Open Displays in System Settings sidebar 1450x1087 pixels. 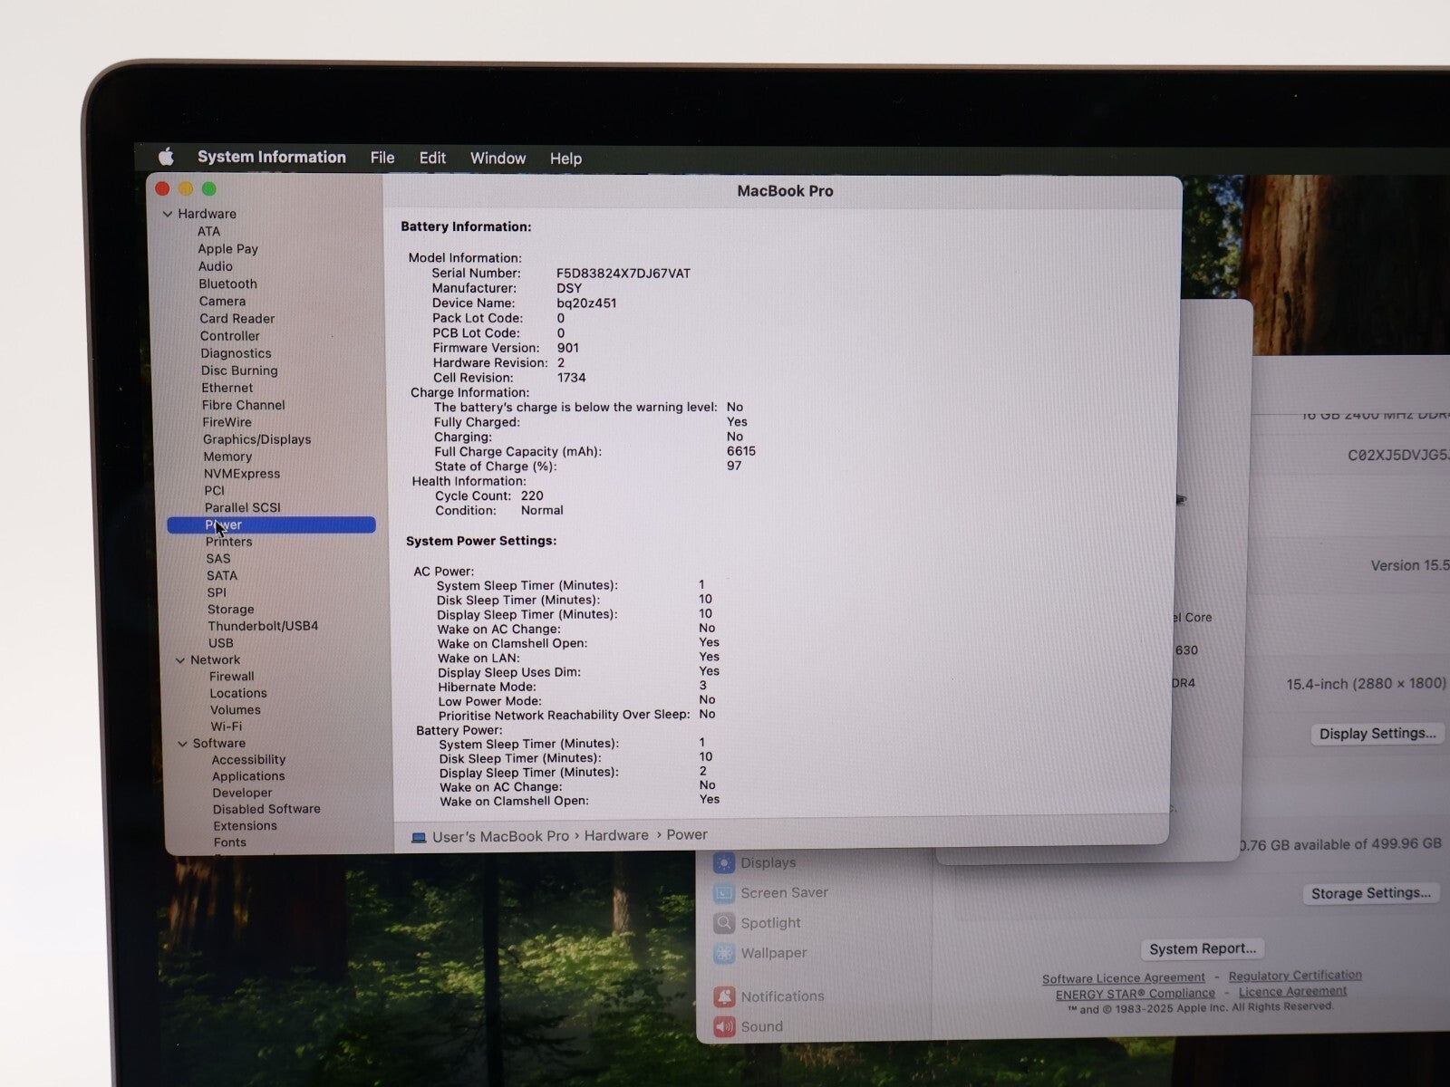[768, 863]
